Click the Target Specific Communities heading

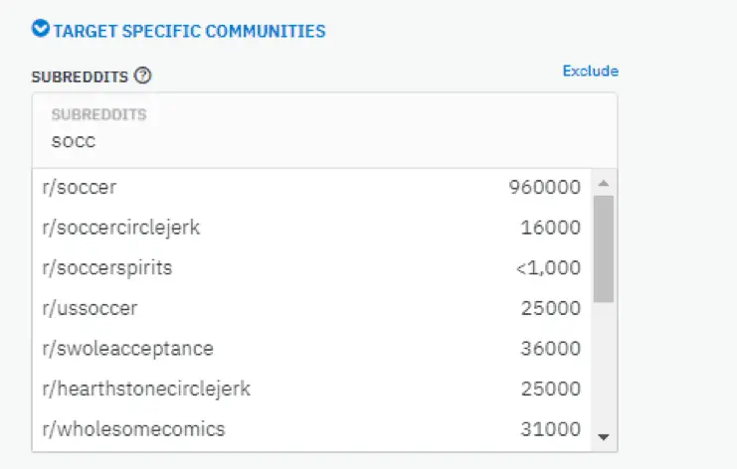pyautogui.click(x=189, y=31)
